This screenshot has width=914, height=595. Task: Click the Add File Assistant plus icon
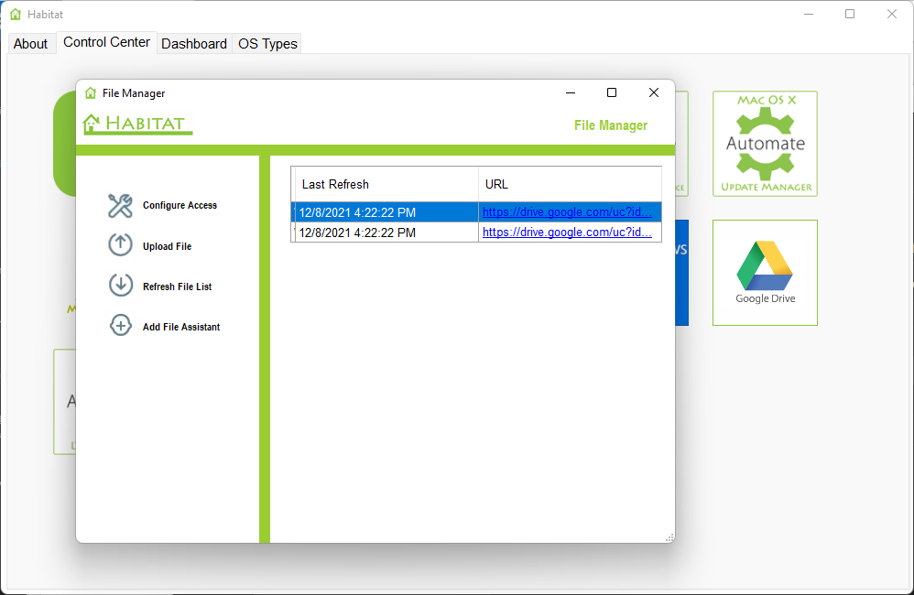coord(120,326)
